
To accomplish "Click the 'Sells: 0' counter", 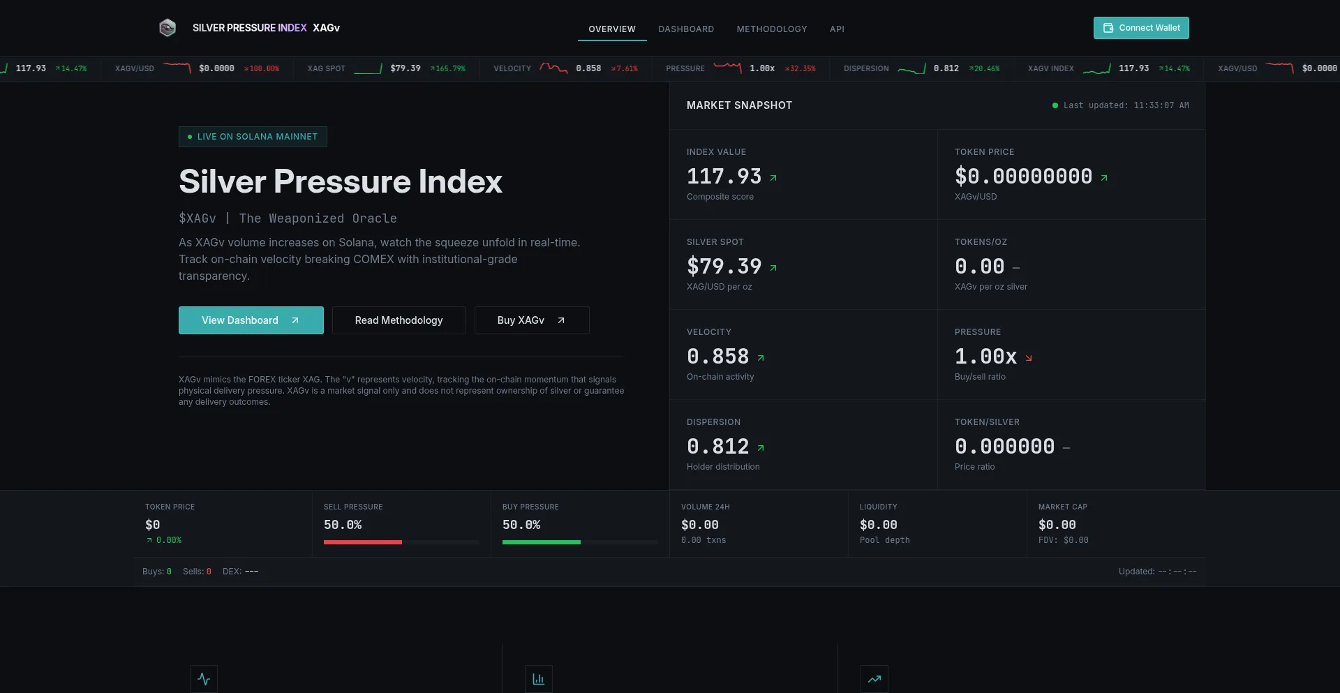I will tap(197, 572).
